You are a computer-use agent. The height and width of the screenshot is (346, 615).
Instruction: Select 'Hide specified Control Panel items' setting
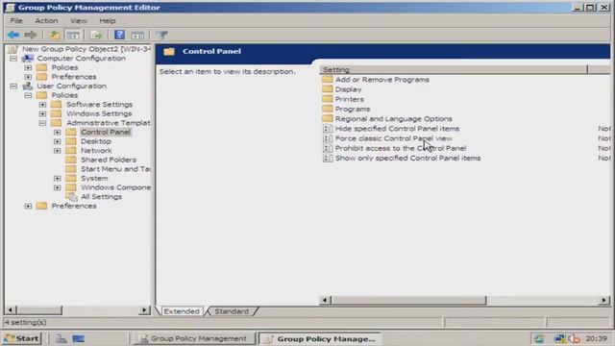pyautogui.click(x=397, y=129)
